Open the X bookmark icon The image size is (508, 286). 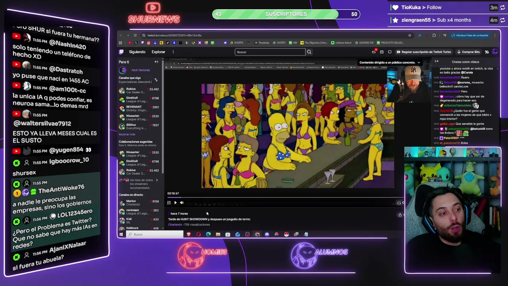click(136, 43)
